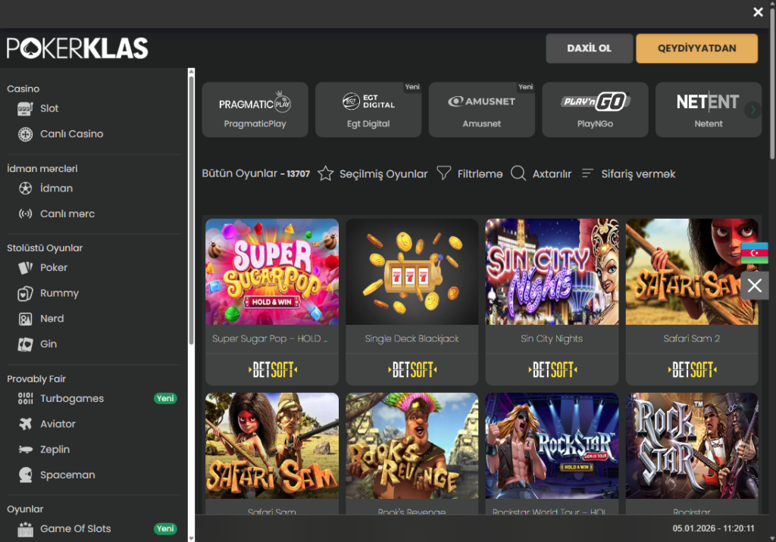Image resolution: width=776 pixels, height=542 pixels.
Task: Open Canlı Casino roulette icon
Action: [x=27, y=134]
